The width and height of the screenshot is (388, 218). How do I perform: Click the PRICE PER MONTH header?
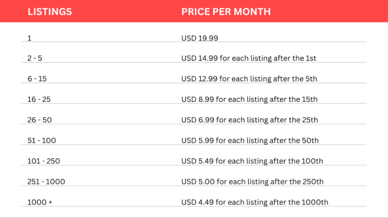(x=226, y=12)
